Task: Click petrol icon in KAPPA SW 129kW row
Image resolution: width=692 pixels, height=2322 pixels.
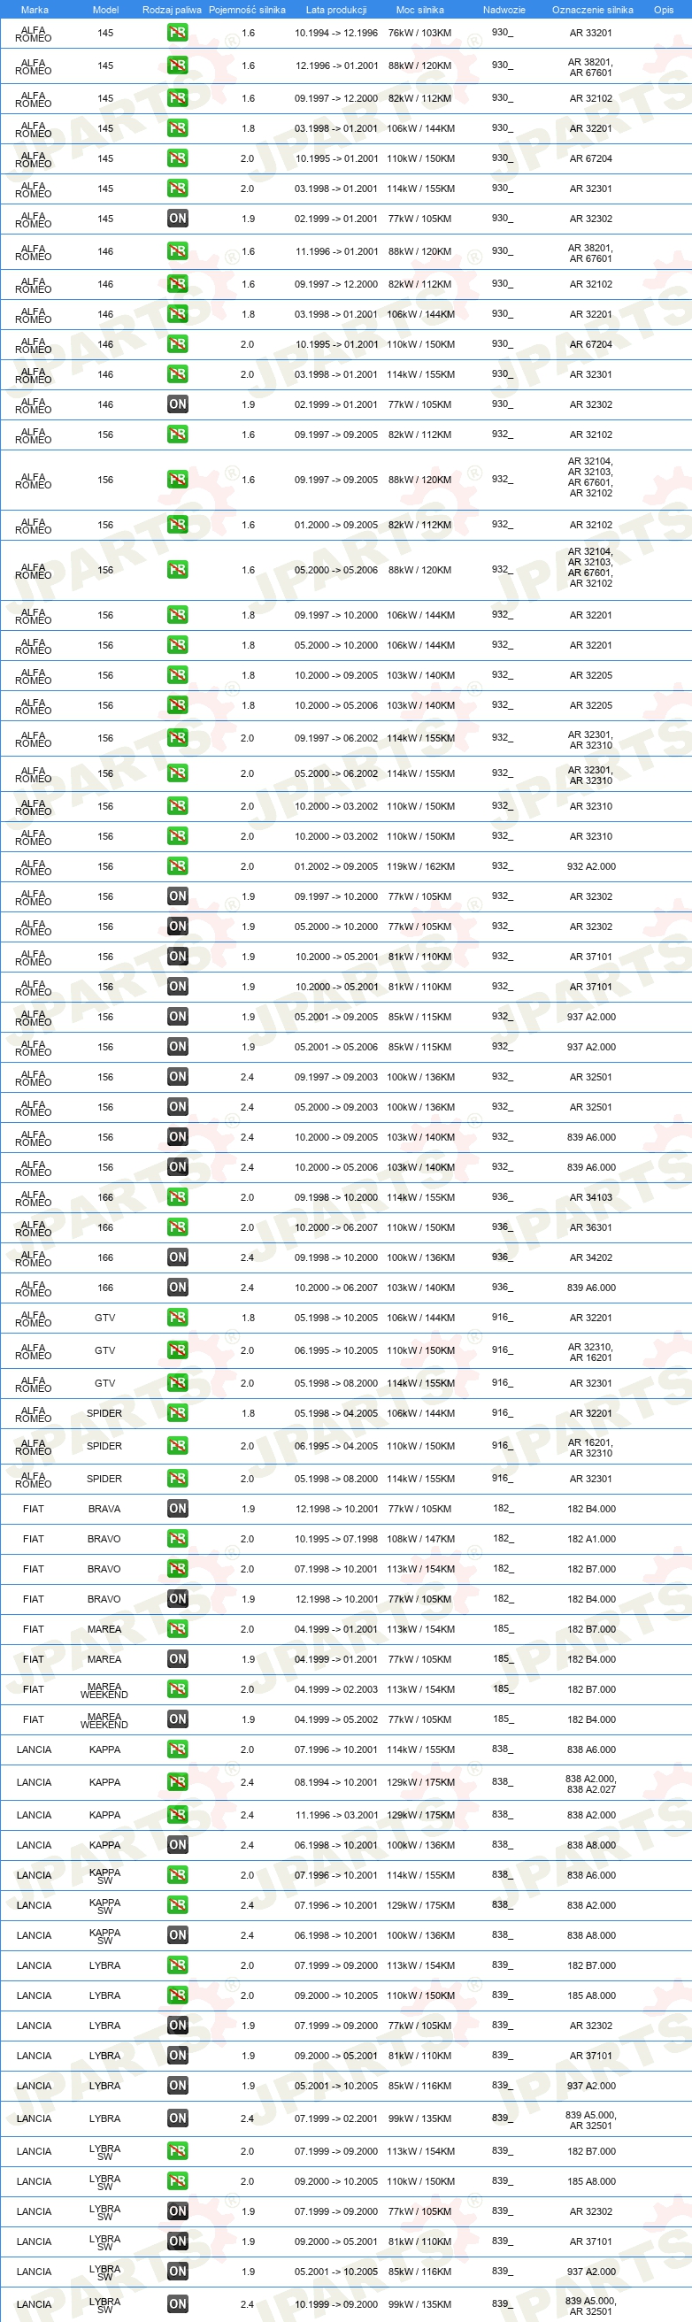Action: coord(178,1904)
